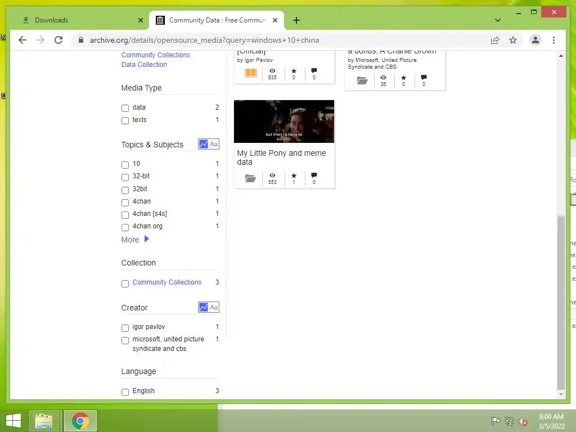Click views eye icon on Igor Pavlov card
576x432 pixels.
click(272, 70)
